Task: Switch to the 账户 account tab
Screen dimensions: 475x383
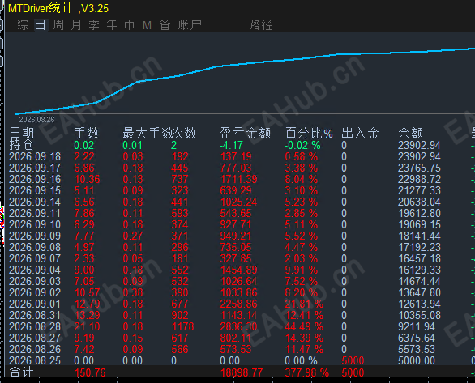Action: (x=190, y=25)
